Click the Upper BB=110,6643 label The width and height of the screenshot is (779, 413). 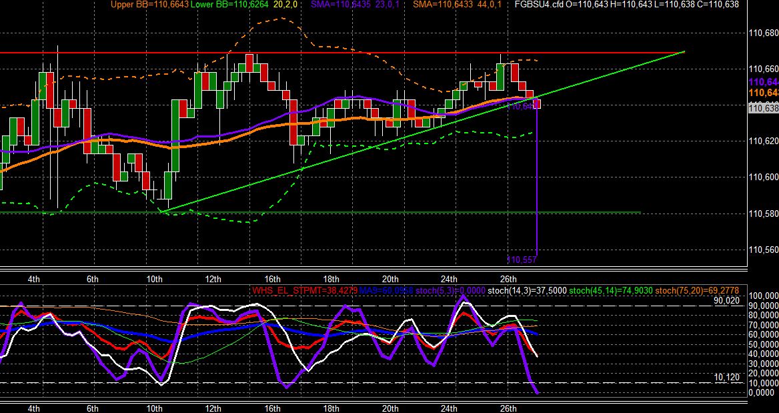149,5
